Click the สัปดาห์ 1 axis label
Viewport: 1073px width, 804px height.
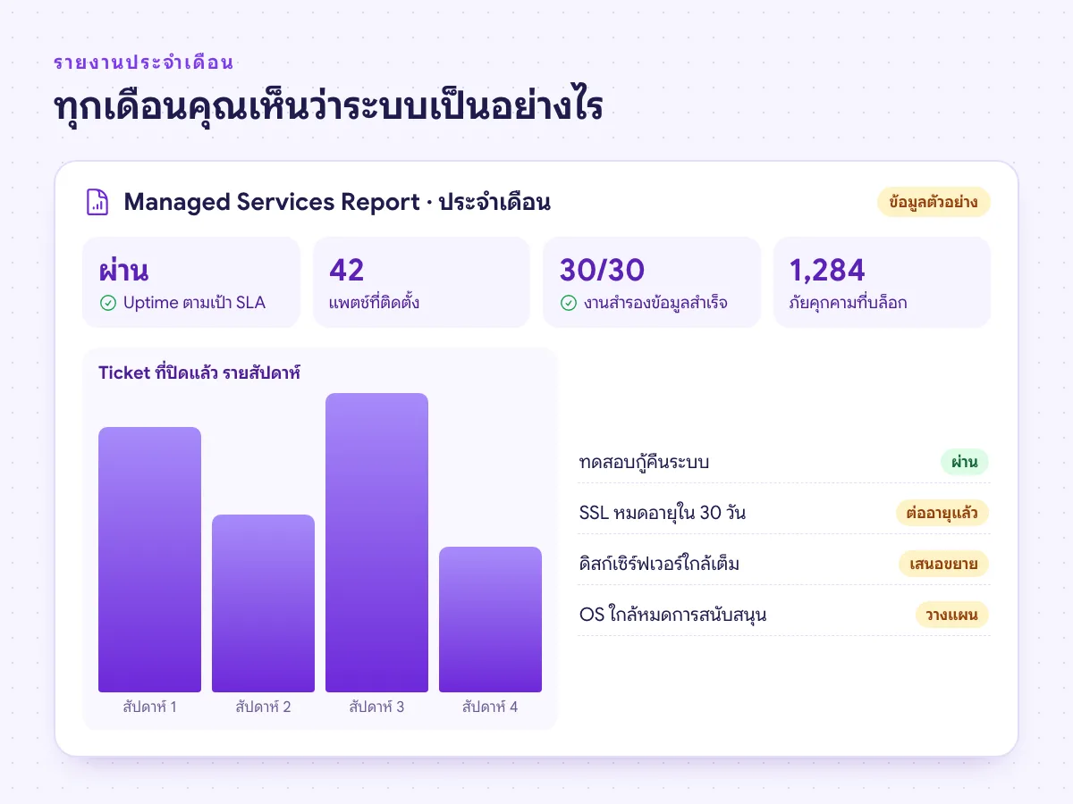(149, 707)
